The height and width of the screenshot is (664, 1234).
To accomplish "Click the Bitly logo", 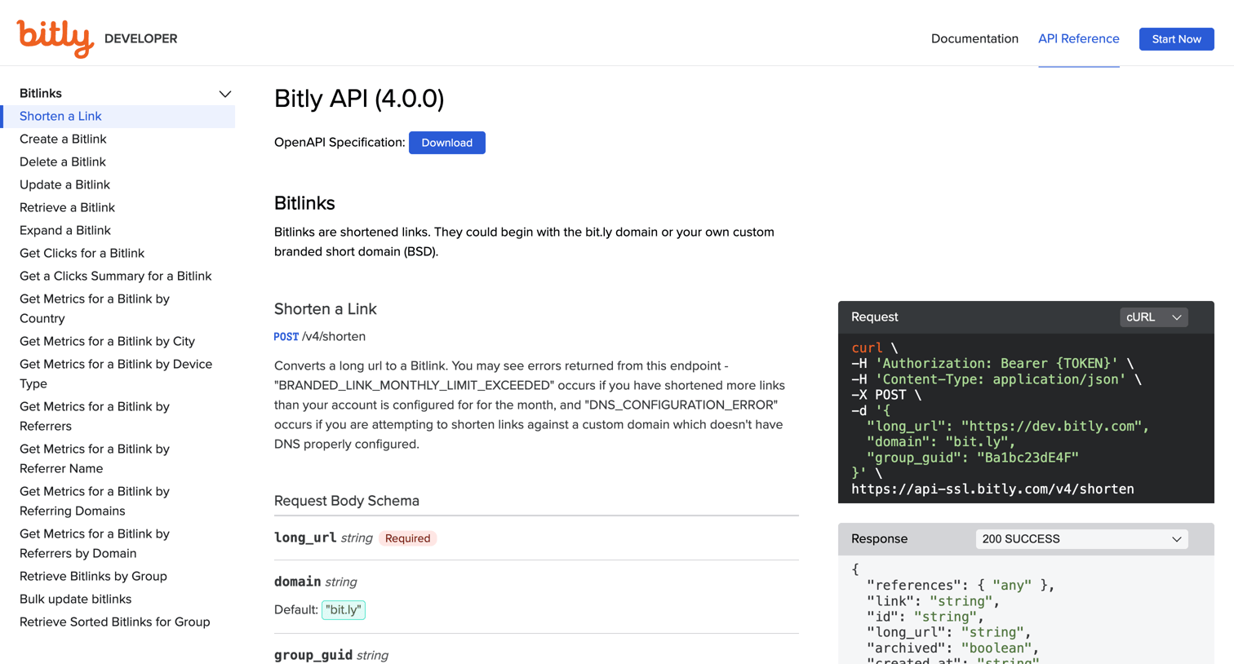I will [55, 38].
